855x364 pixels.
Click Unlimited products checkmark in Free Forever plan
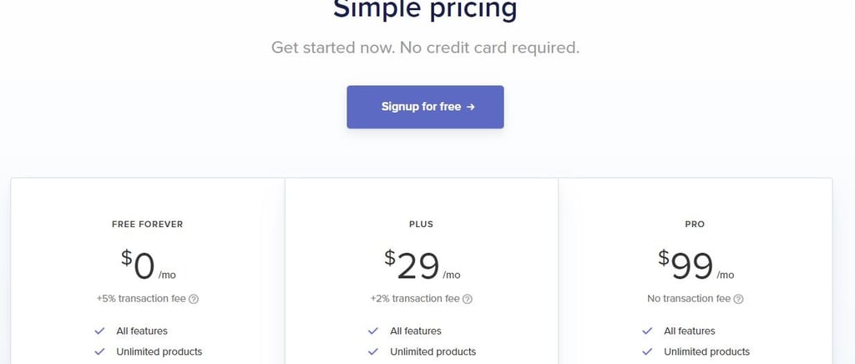coord(99,351)
